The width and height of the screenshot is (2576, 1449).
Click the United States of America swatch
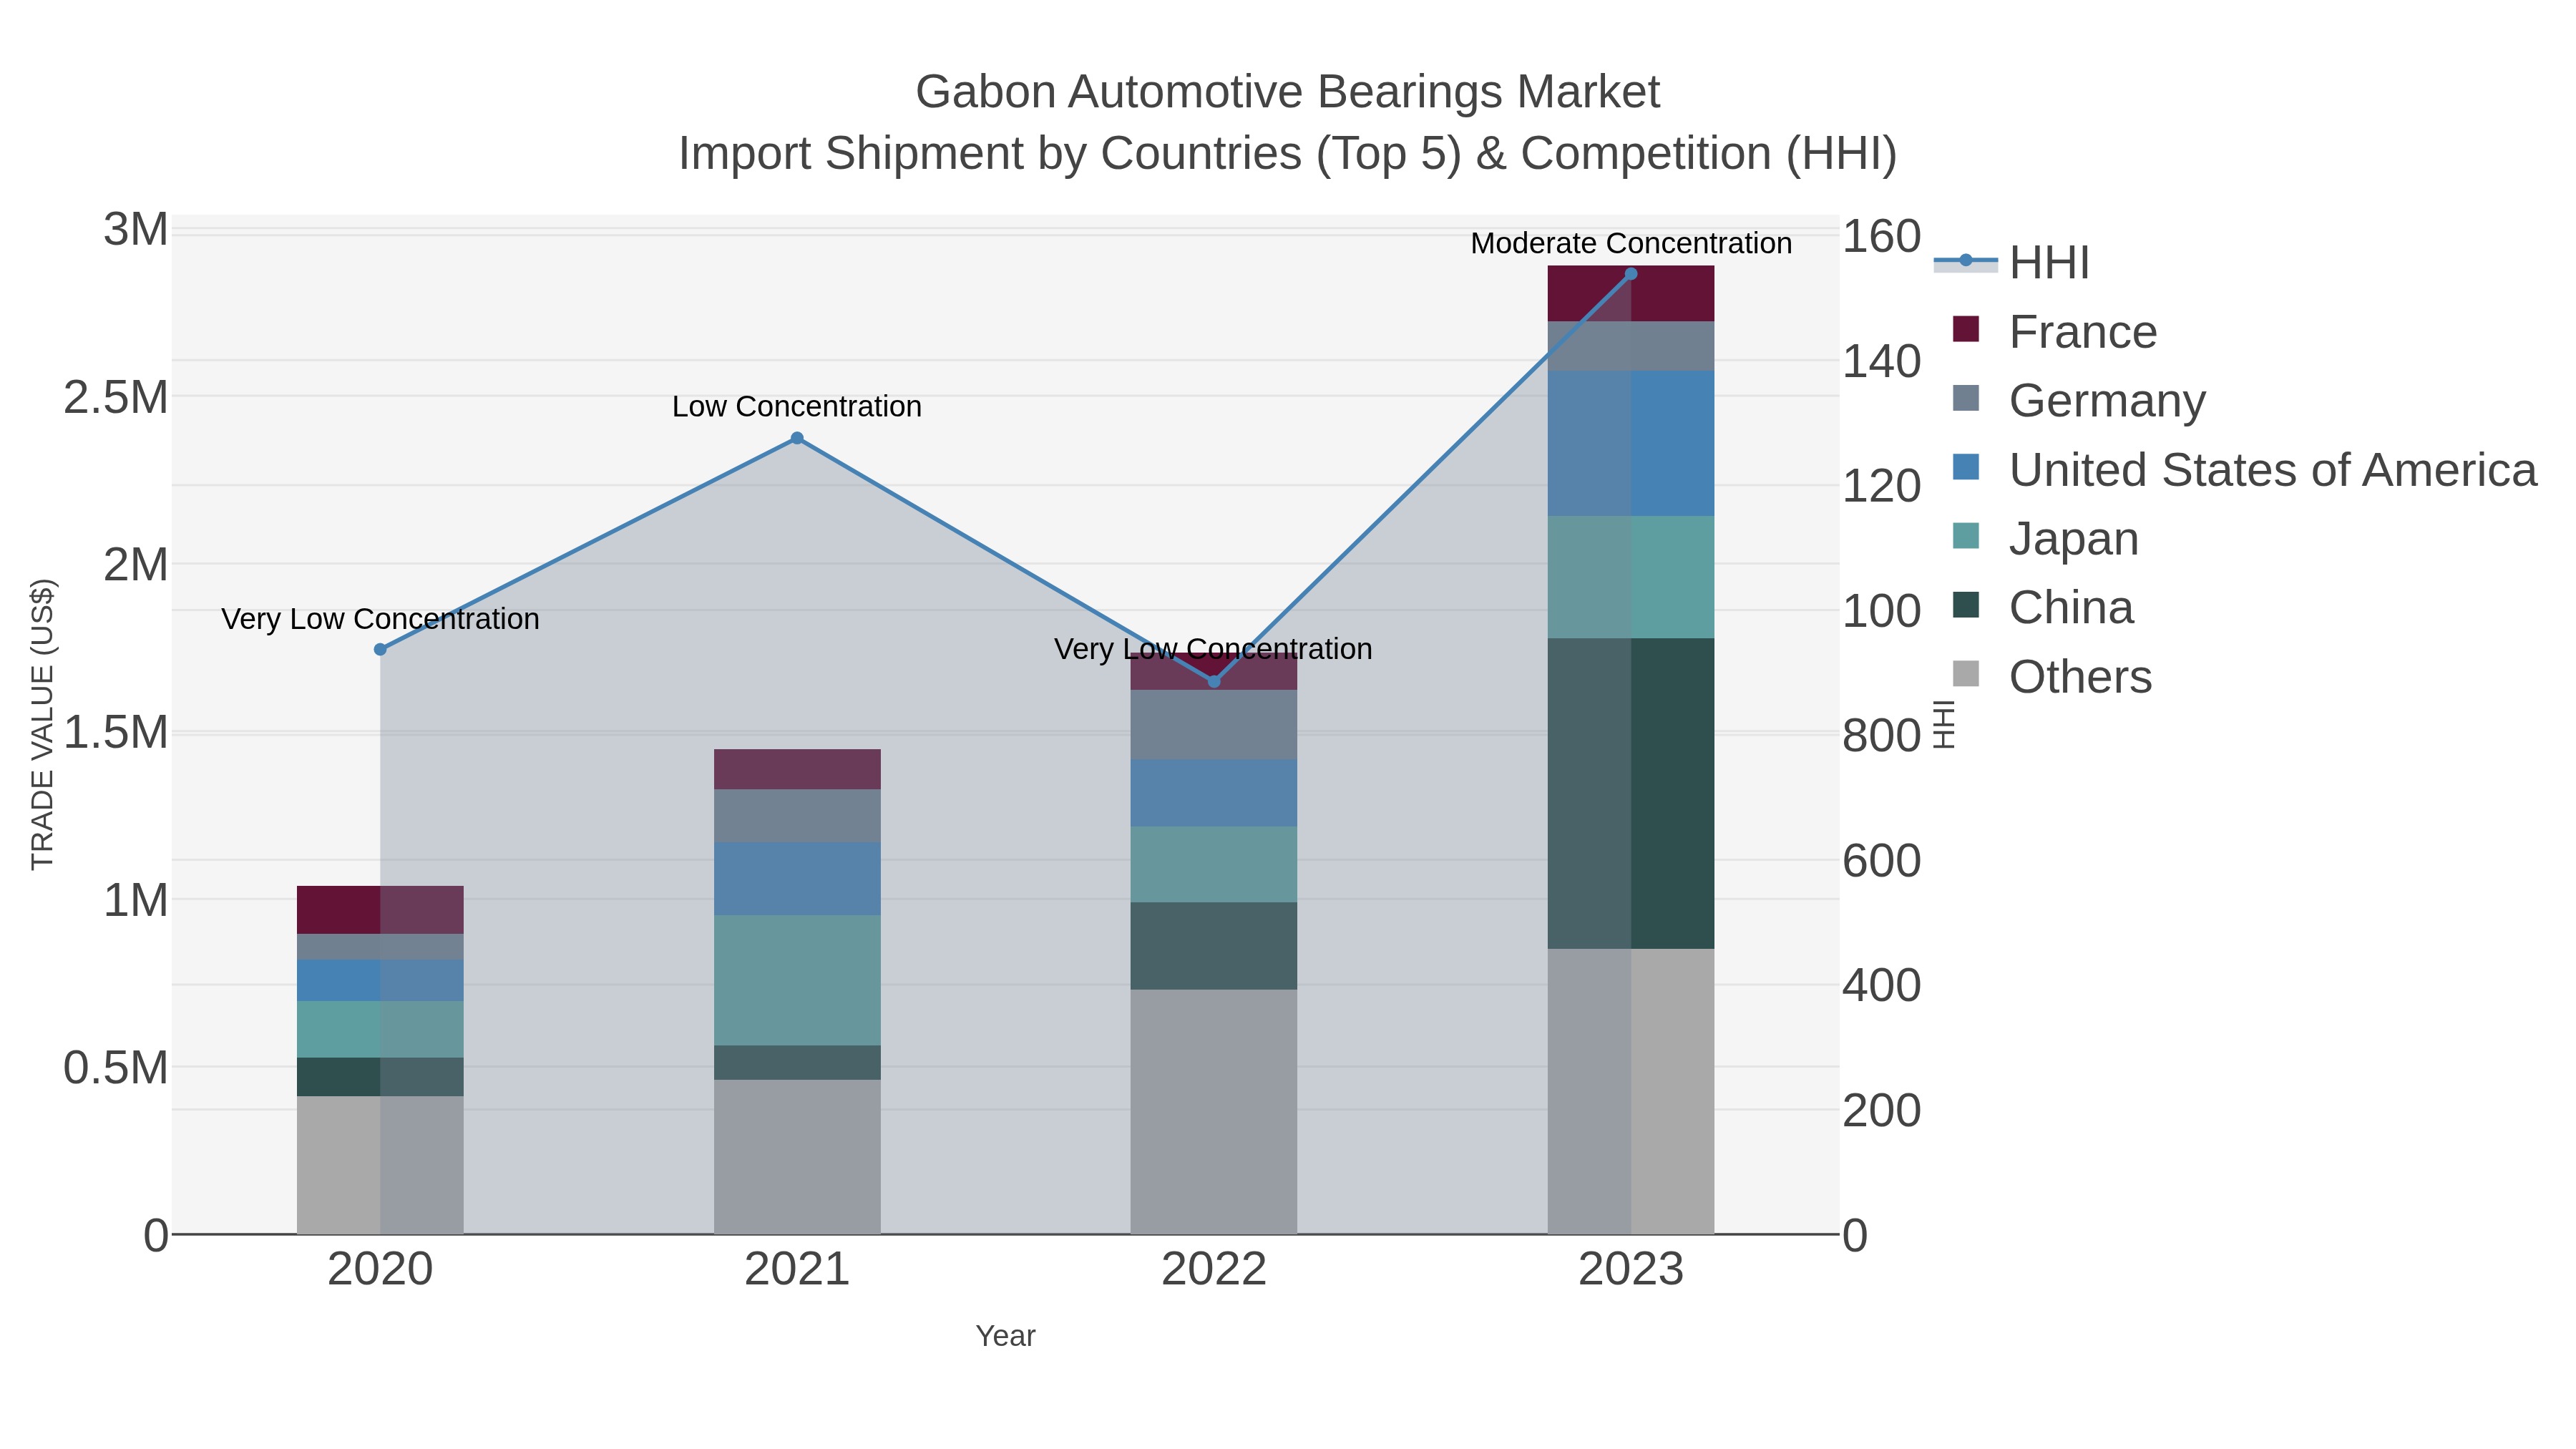1965,467
